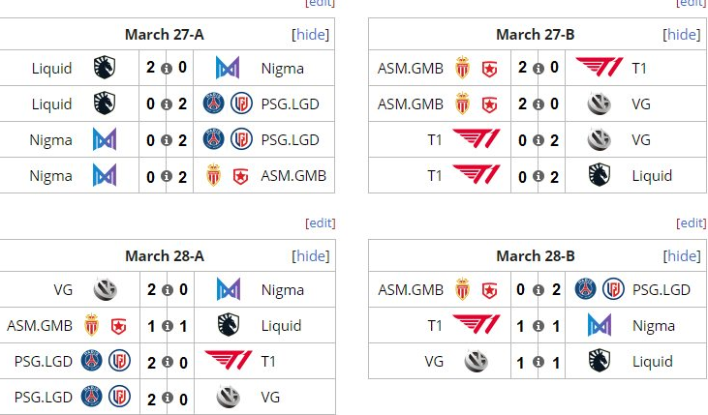This screenshot has height=415, width=708.
Task: Edit the March 28-A section
Action: tap(320, 222)
